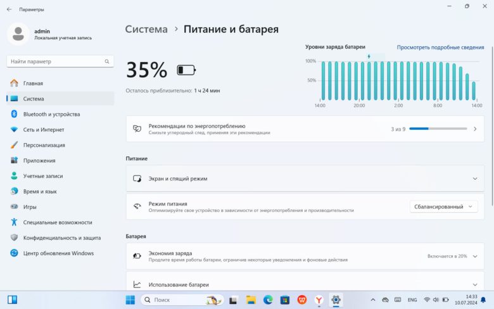Click the admin account avatar
This screenshot has width=494, height=309.
18,34
